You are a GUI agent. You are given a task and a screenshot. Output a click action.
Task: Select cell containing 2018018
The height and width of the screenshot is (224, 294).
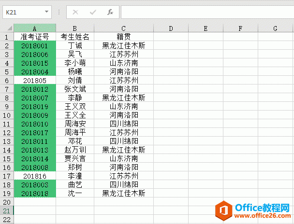click(35, 193)
